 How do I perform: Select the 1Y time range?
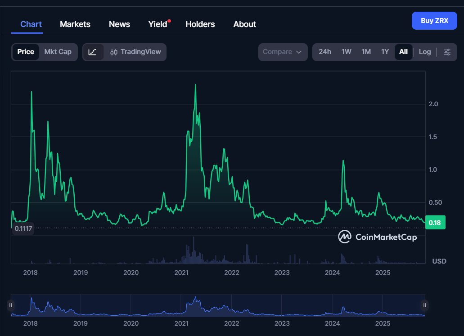point(385,52)
